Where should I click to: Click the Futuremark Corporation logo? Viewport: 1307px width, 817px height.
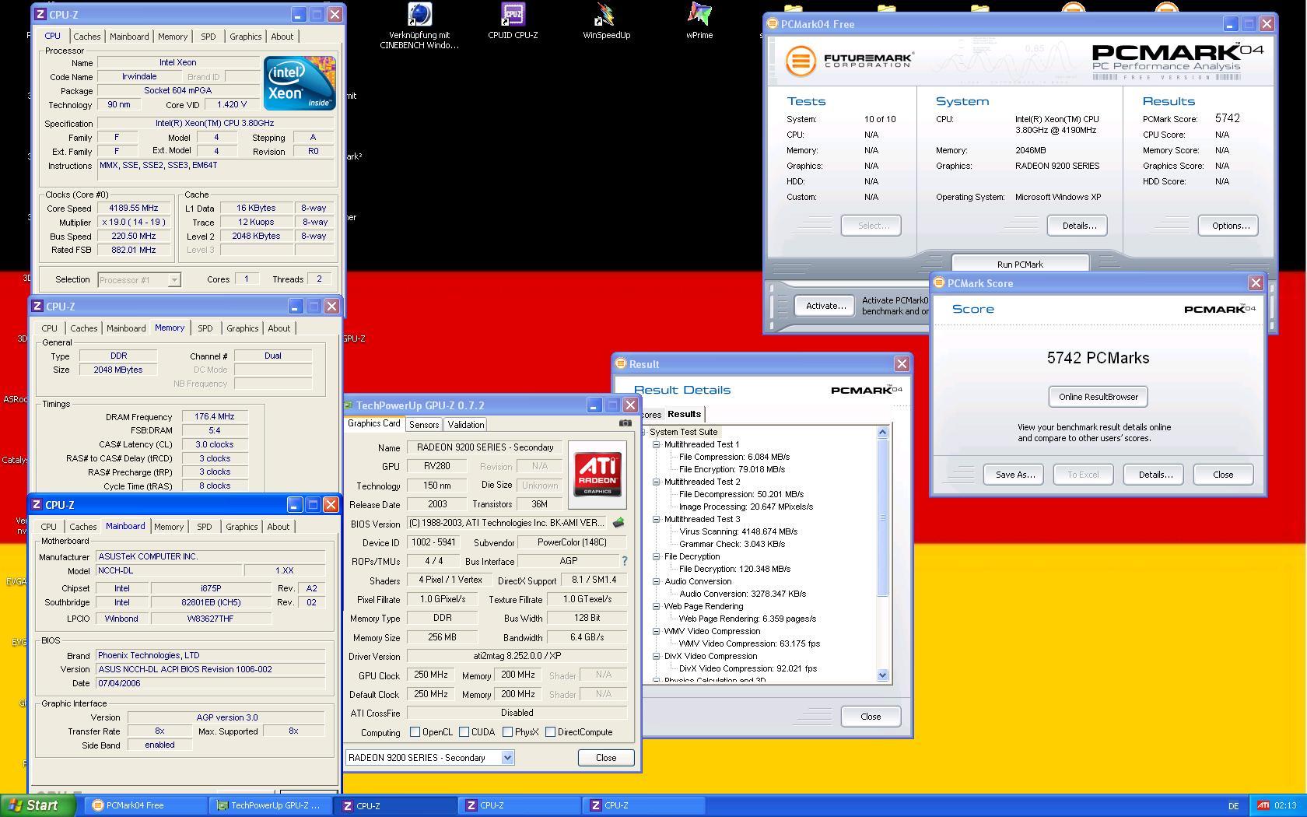pyautogui.click(x=849, y=61)
